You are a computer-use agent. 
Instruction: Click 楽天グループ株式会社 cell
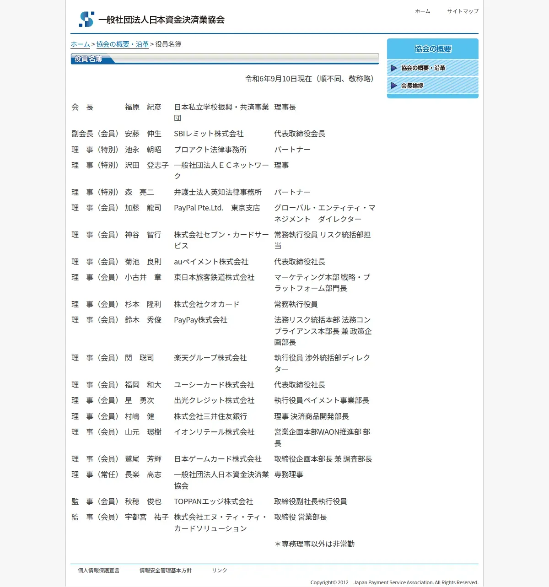[x=210, y=358]
